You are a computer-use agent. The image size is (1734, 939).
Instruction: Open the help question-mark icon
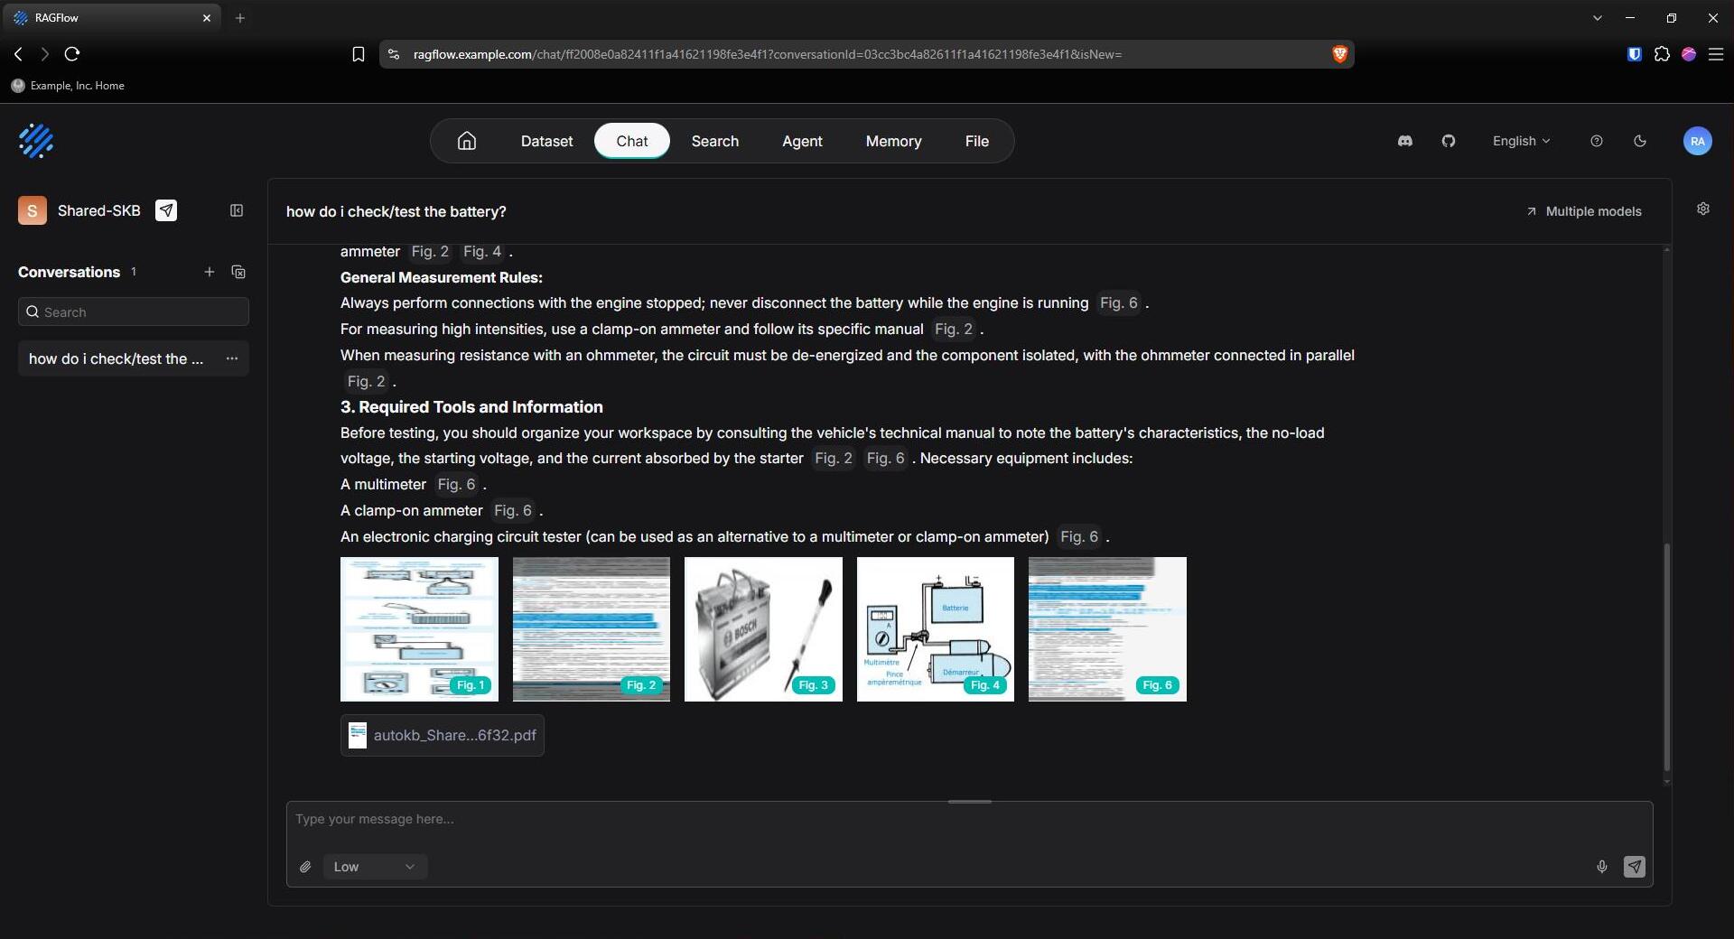[1597, 141]
